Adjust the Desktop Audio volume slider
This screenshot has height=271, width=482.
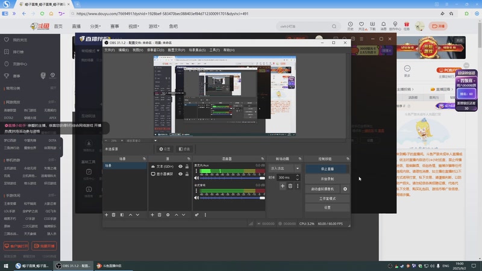pyautogui.click(x=233, y=198)
